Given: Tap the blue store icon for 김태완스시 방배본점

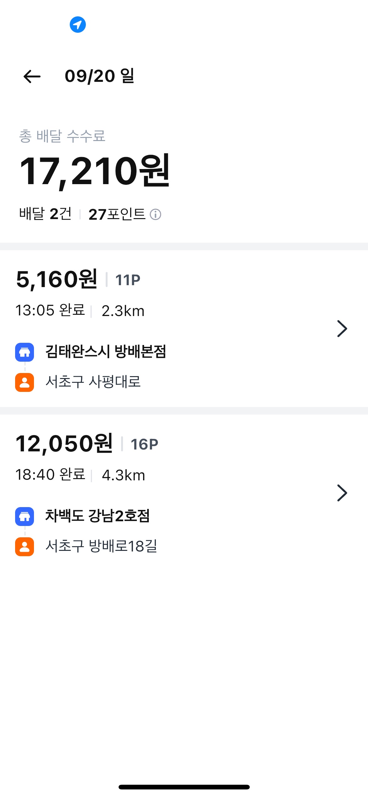Looking at the screenshot, I should coord(25,352).
